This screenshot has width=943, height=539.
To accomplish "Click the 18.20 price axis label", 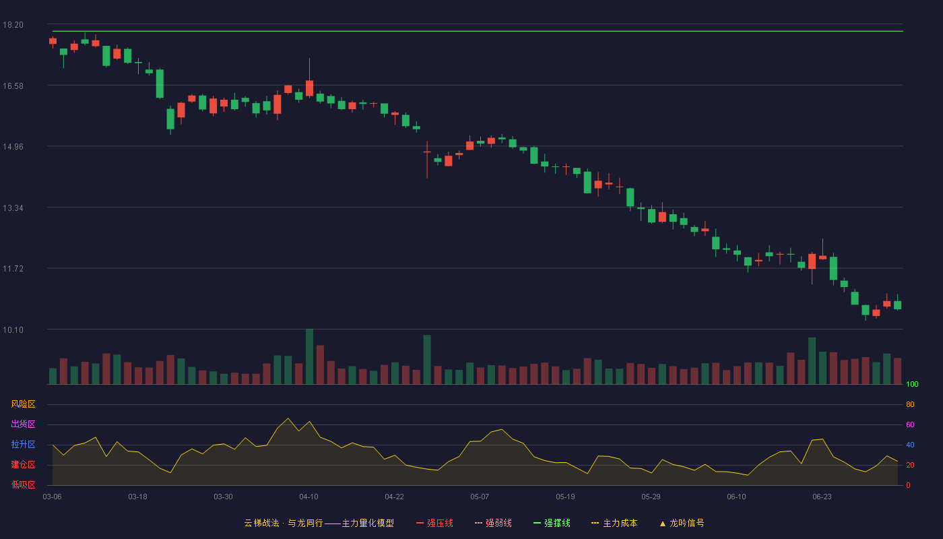I will tap(13, 25).
